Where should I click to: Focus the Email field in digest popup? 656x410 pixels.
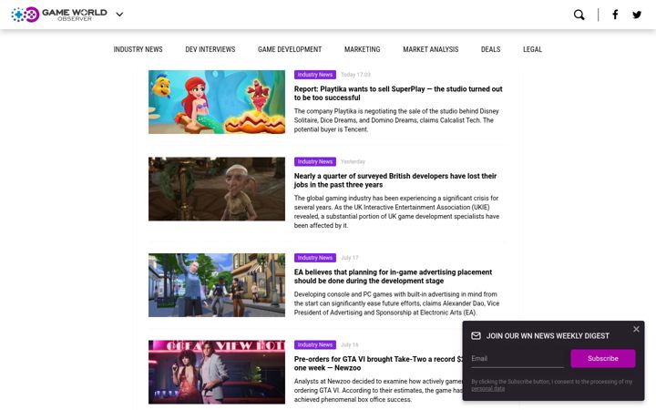point(518,359)
